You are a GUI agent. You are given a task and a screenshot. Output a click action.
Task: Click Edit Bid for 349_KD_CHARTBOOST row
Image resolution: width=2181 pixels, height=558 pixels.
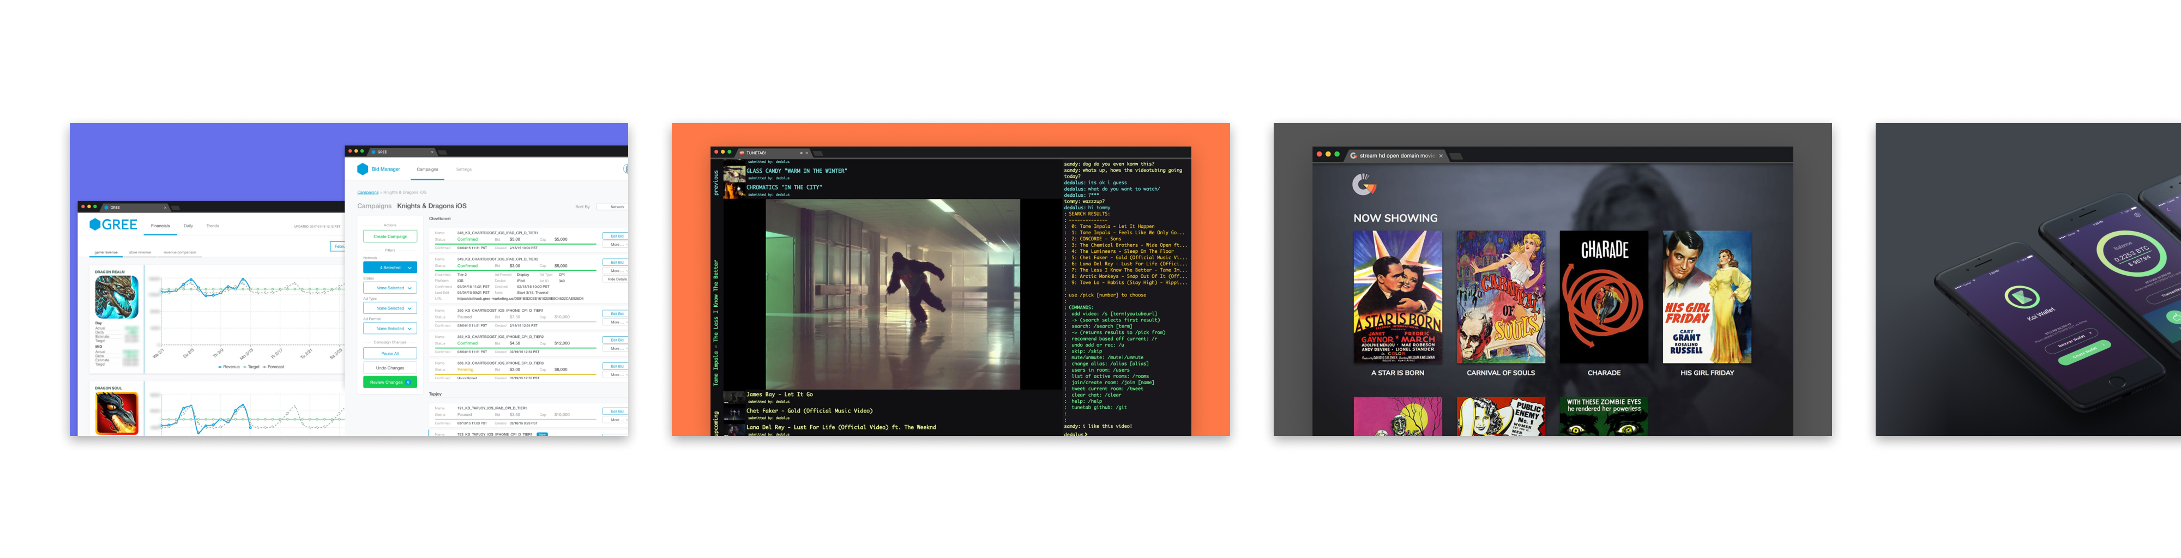tap(616, 263)
